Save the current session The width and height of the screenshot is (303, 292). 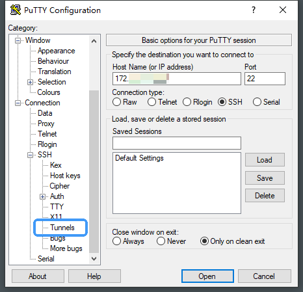265,178
